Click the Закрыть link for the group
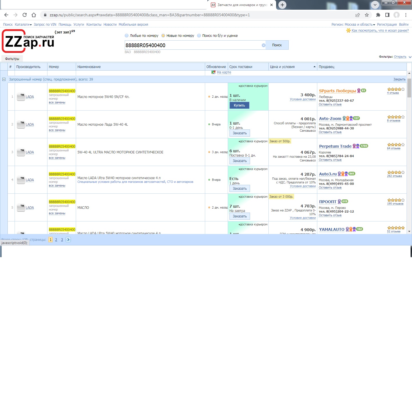Image resolution: width=412 pixels, height=416 pixels. tap(399, 79)
